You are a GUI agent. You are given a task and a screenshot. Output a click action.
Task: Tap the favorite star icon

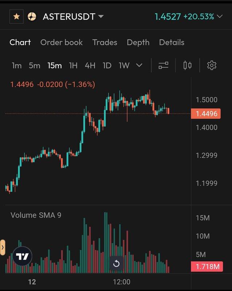pyautogui.click(x=16, y=17)
